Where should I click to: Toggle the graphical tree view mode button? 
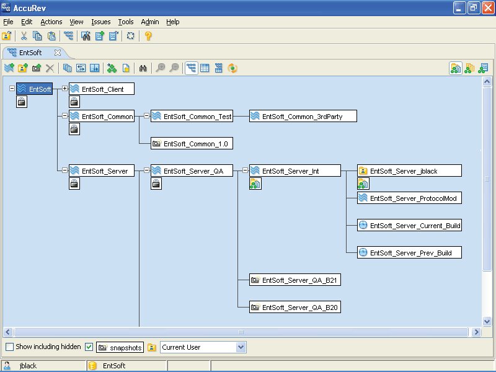coord(192,68)
